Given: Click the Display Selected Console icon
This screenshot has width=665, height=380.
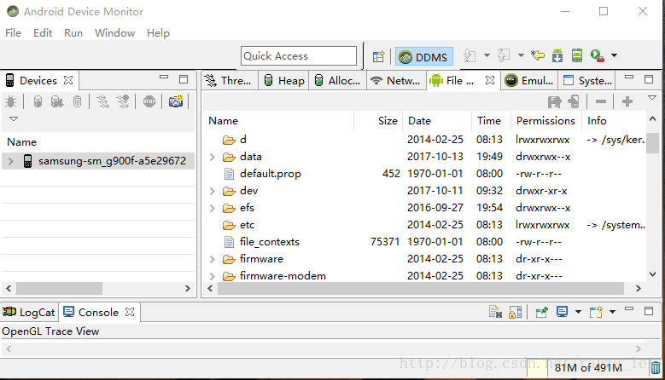Looking at the screenshot, I should [x=562, y=313].
